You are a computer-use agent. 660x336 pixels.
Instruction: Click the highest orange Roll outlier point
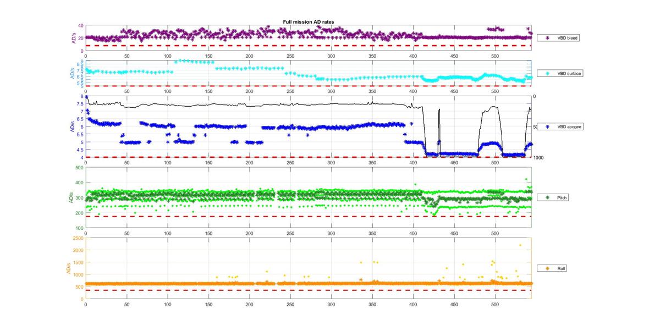(520, 245)
